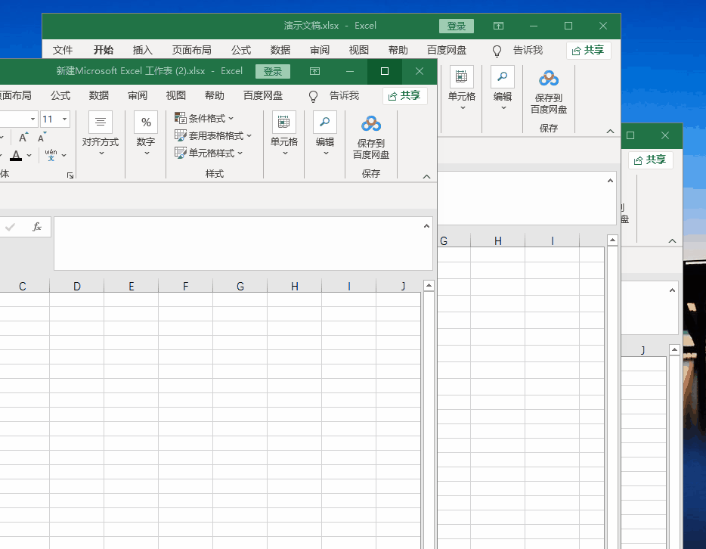Viewport: 706px width, 549px height.
Task: Click the wén phonetic guide icon
Action: pos(51,155)
